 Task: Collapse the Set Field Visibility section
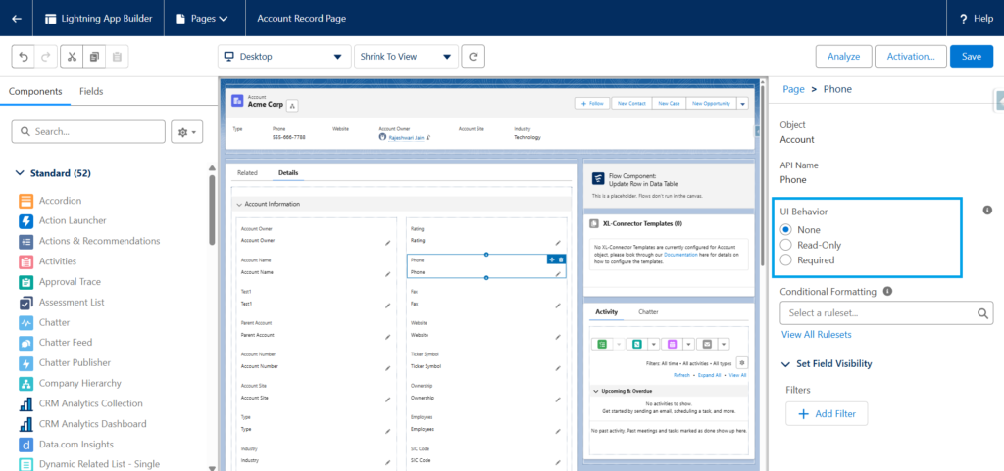(786, 364)
